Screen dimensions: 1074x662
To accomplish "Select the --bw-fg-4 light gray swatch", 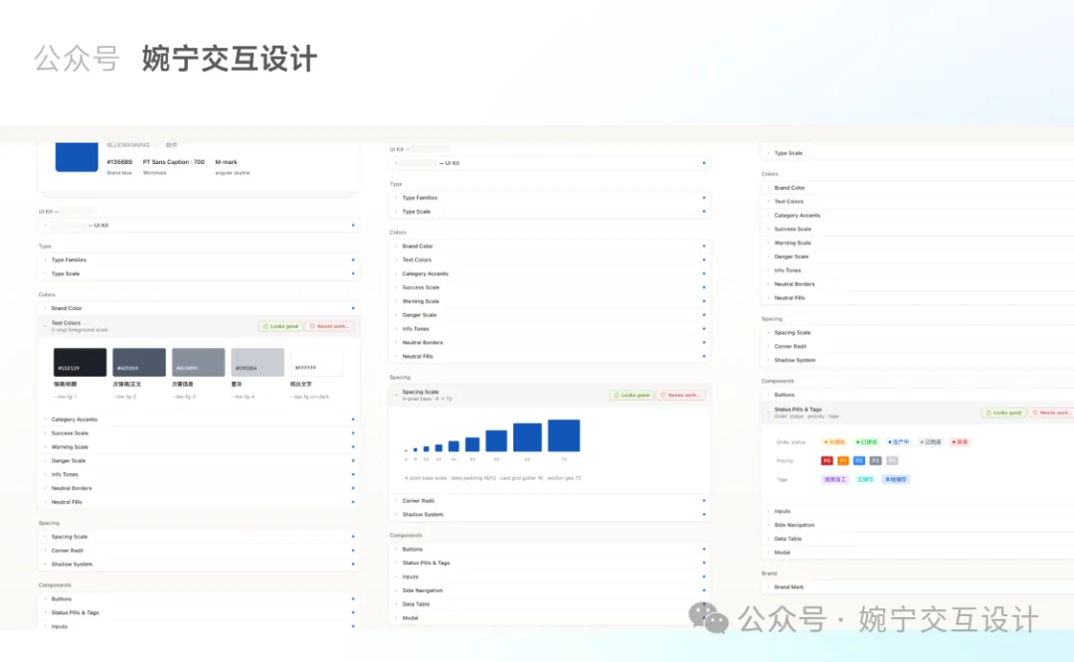I will coord(258,362).
